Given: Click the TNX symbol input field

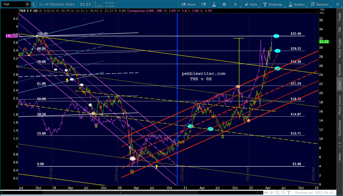Looking at the screenshot, I should click(13, 4).
